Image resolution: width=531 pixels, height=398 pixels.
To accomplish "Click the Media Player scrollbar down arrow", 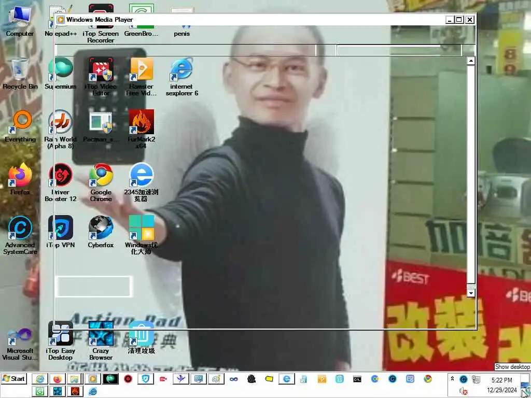I will point(471,293).
